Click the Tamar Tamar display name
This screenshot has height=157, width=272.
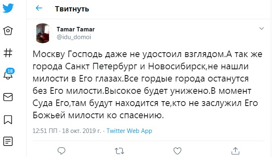tap(76, 29)
